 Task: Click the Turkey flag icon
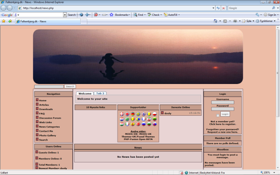138,124
